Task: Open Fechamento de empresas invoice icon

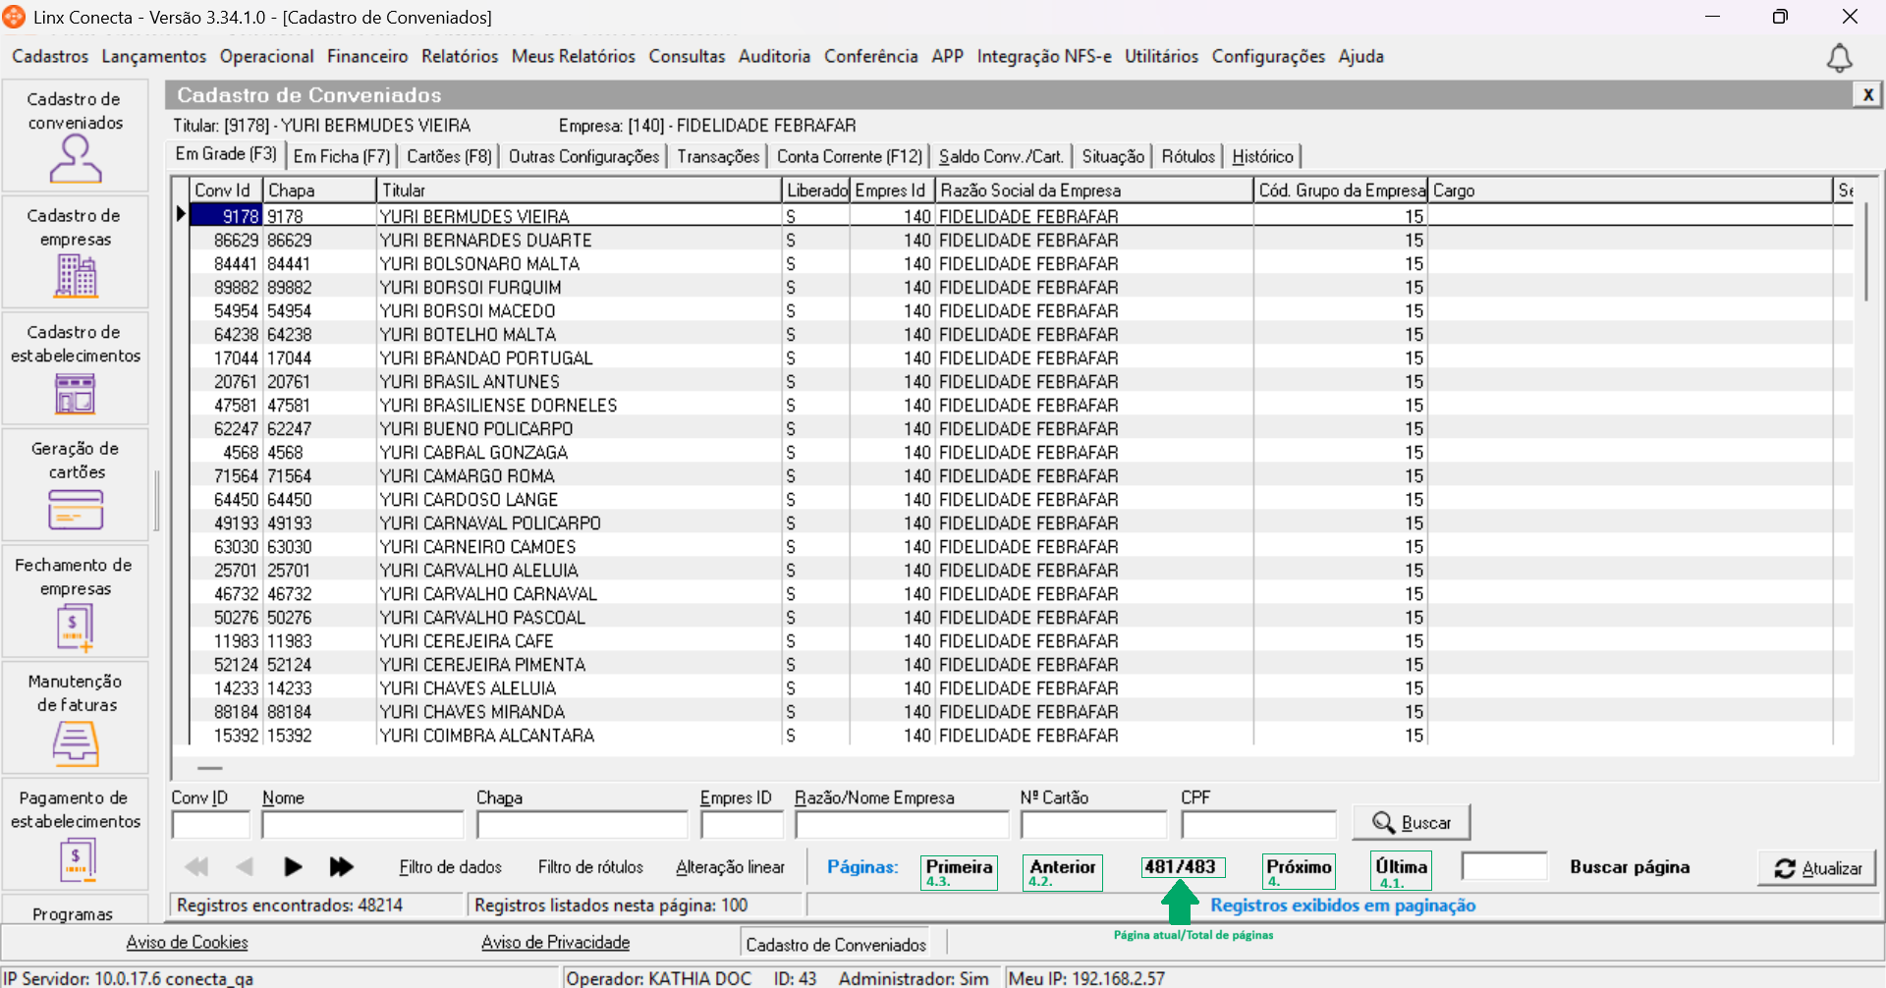Action: point(76,628)
